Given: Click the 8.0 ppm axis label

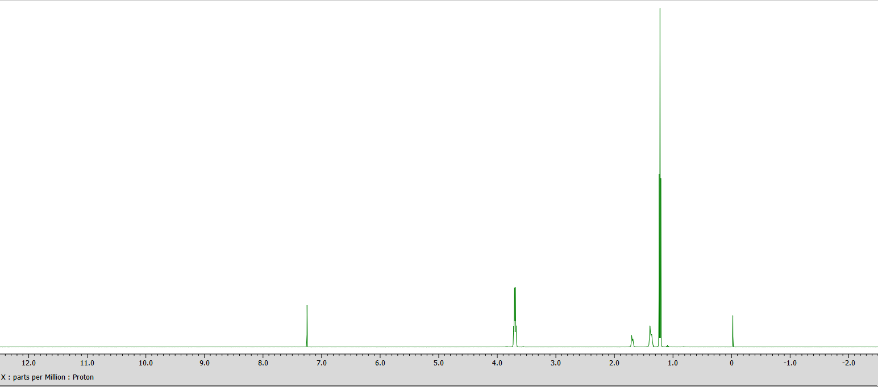Looking at the screenshot, I should pyautogui.click(x=263, y=363).
